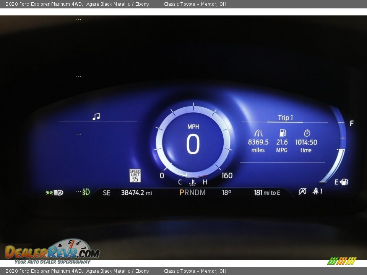Click the speed limit 35 sign
The image size is (367, 275).
pos(135,176)
